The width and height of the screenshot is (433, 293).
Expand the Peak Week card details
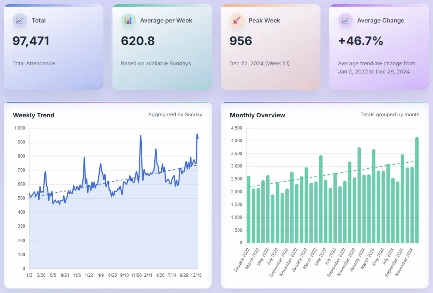270,46
